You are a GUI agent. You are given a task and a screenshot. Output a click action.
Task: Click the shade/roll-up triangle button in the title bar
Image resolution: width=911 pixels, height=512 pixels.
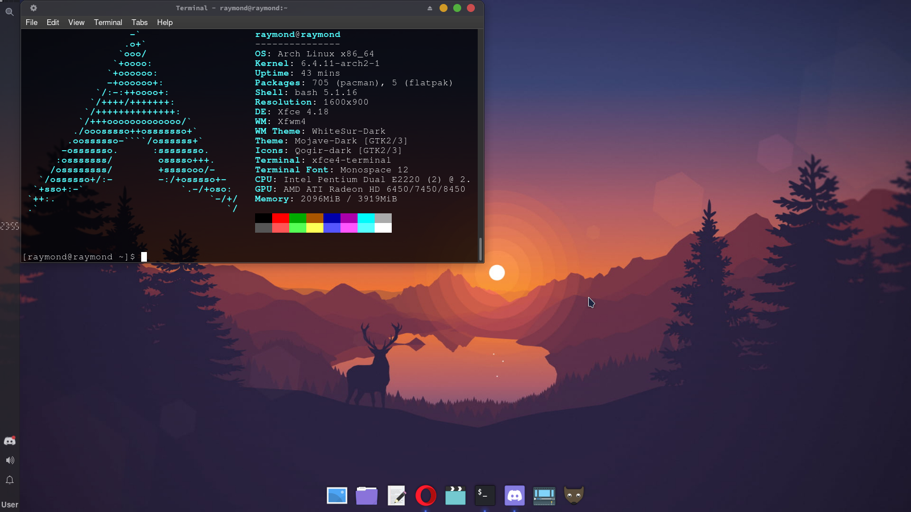click(x=430, y=8)
